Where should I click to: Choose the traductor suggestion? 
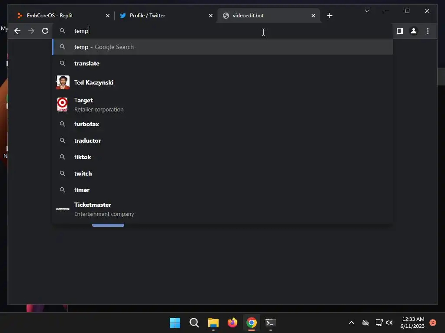pos(223,140)
